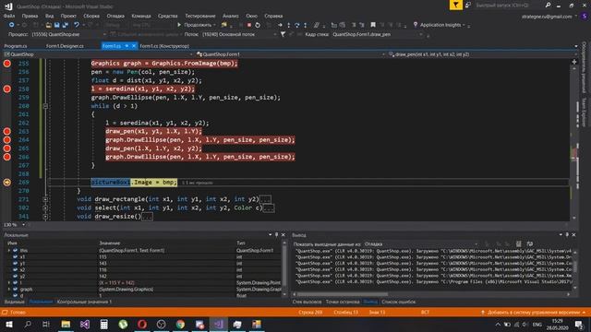Switch to the Стек вызовов tab
This screenshot has height=332, width=591.
(x=307, y=302)
